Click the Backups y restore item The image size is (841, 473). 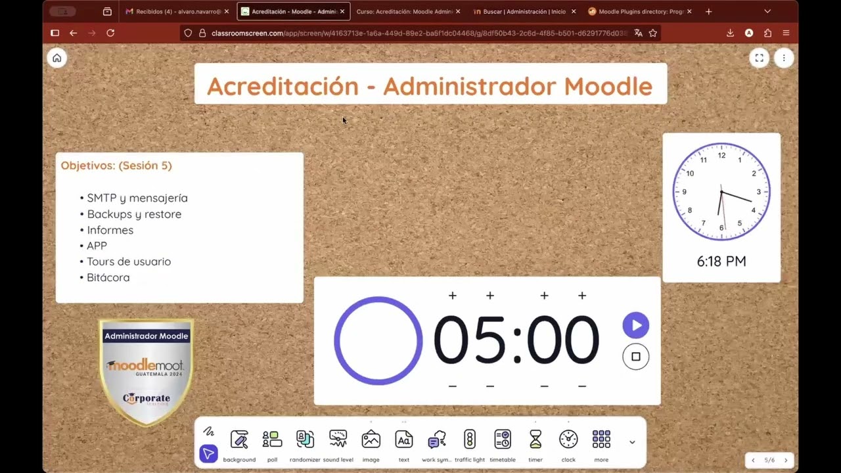134,214
